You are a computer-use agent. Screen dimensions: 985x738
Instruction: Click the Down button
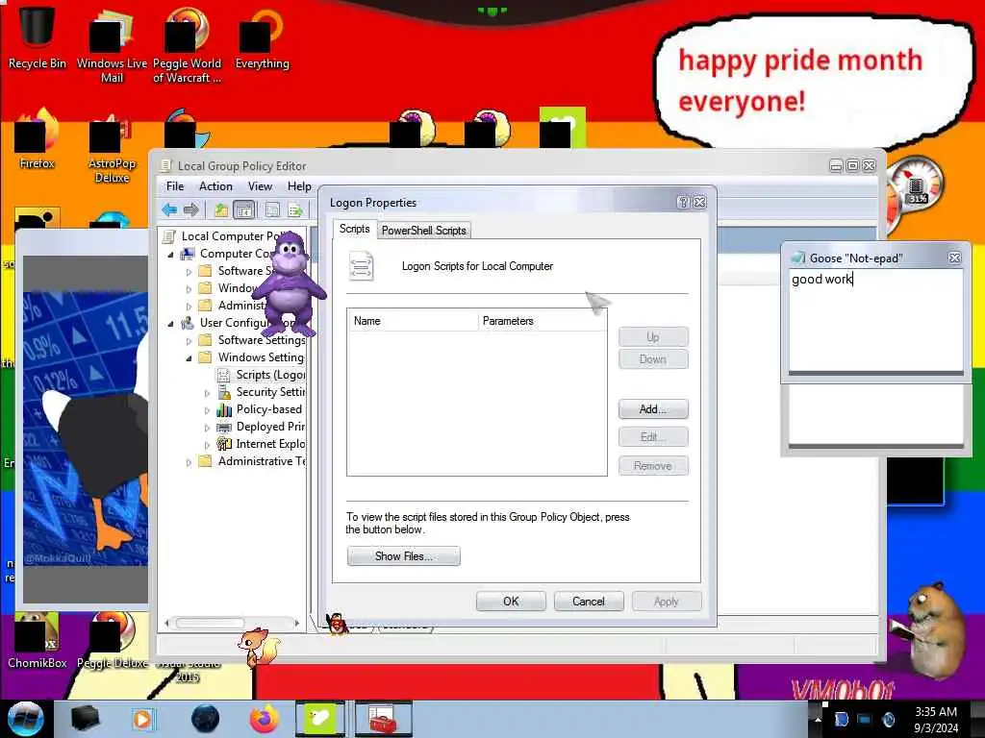(x=653, y=359)
